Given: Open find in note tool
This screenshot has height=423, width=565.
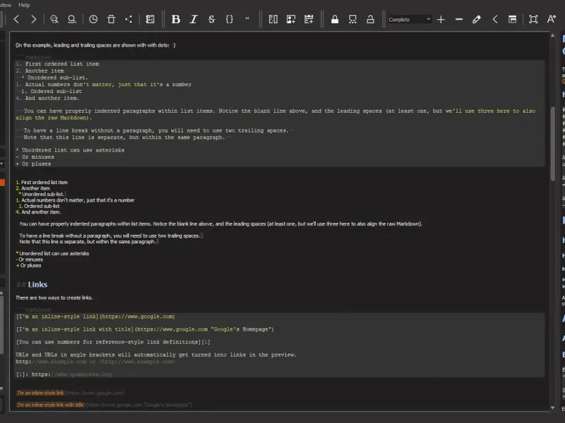Looking at the screenshot, I should tap(54, 20).
